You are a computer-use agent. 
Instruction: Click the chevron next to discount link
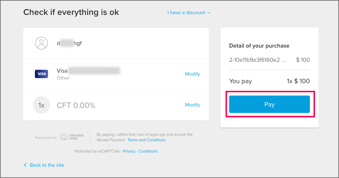[209, 13]
